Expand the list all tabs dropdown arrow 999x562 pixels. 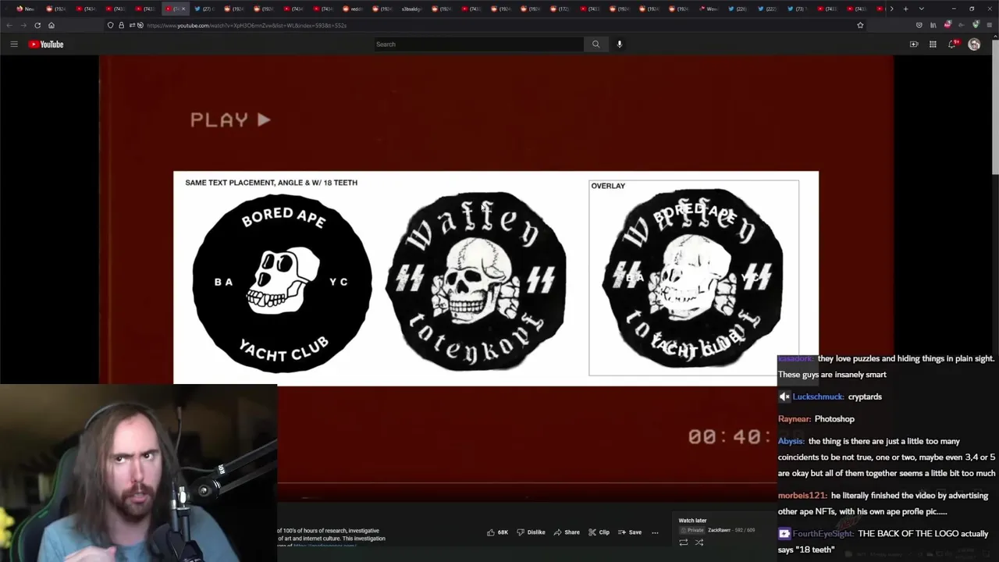(x=921, y=9)
